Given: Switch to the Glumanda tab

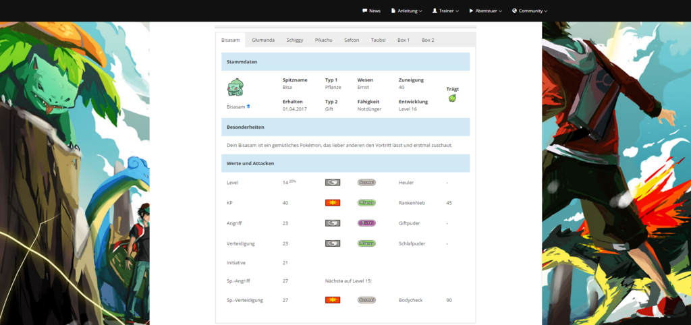Looking at the screenshot, I should tap(263, 40).
